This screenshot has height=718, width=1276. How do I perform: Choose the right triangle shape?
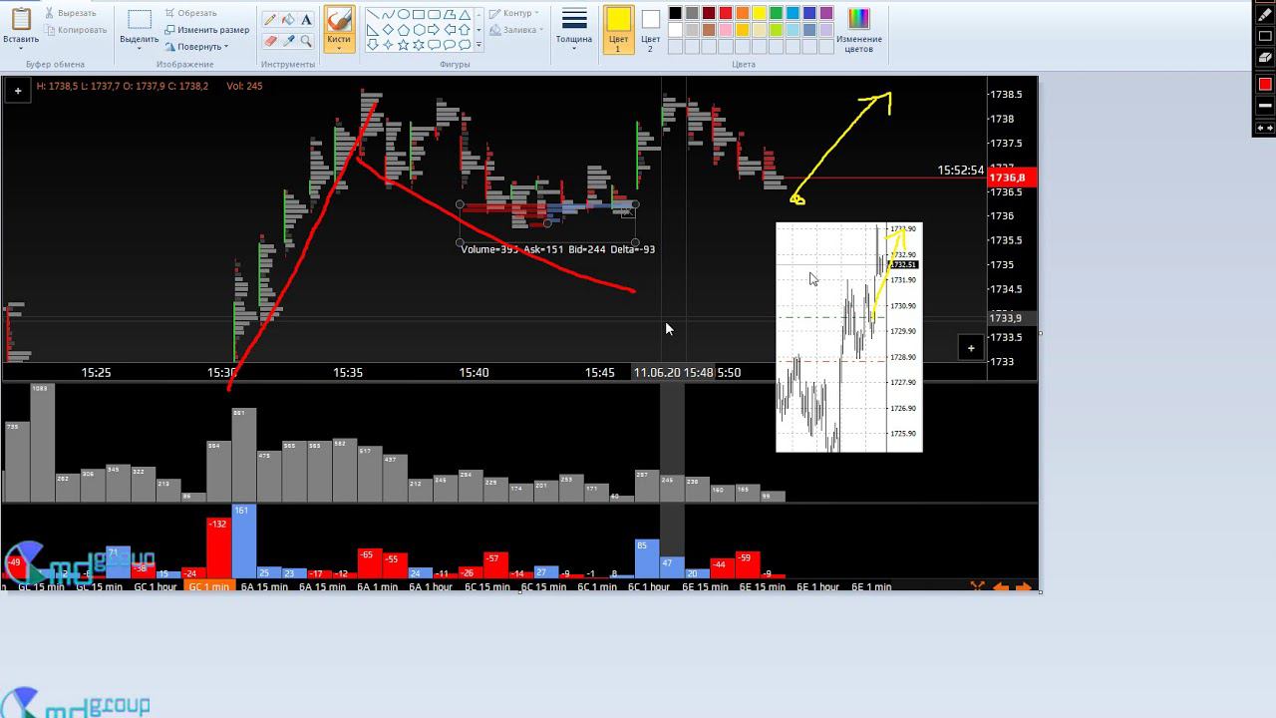point(373,30)
